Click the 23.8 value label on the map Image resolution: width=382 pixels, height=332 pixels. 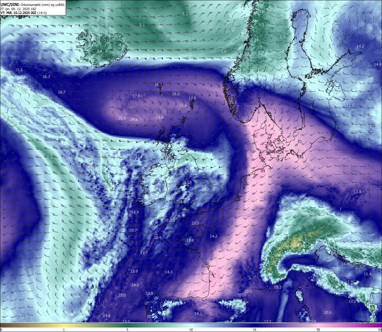[107, 316]
